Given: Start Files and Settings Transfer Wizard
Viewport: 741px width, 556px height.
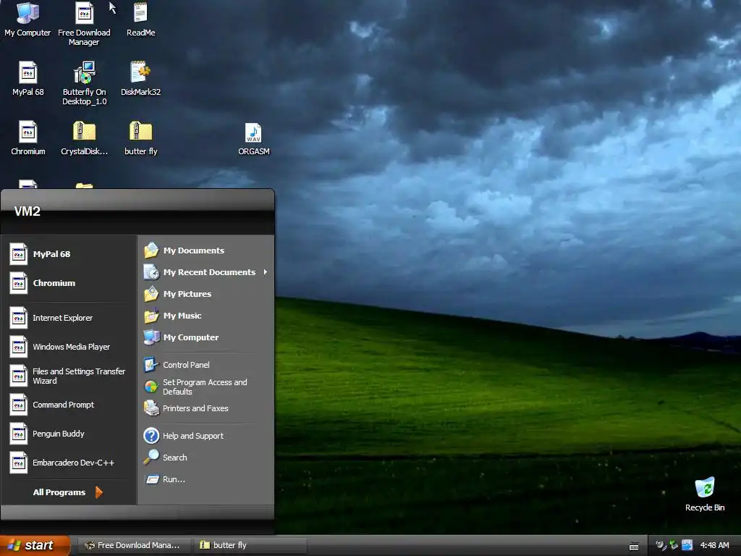Looking at the screenshot, I should coord(69,376).
